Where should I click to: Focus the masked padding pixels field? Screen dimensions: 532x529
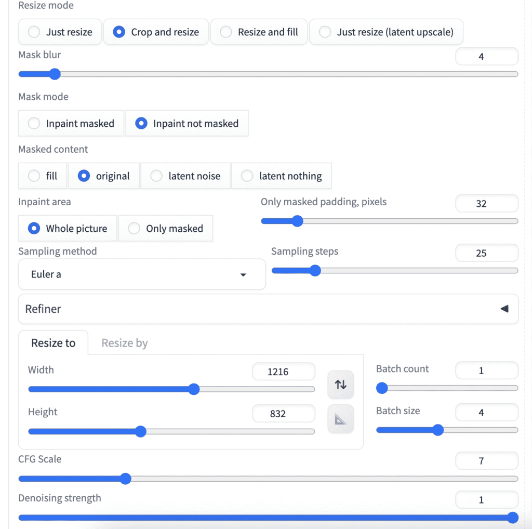pos(487,203)
